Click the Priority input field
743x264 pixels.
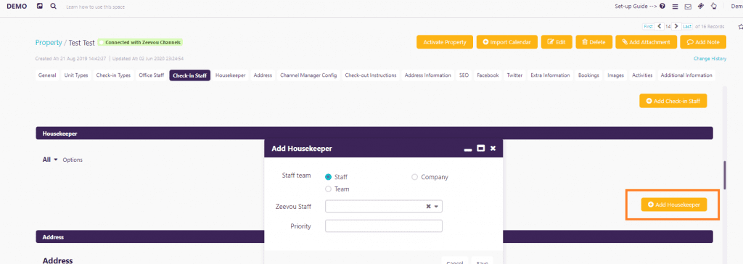click(x=383, y=226)
